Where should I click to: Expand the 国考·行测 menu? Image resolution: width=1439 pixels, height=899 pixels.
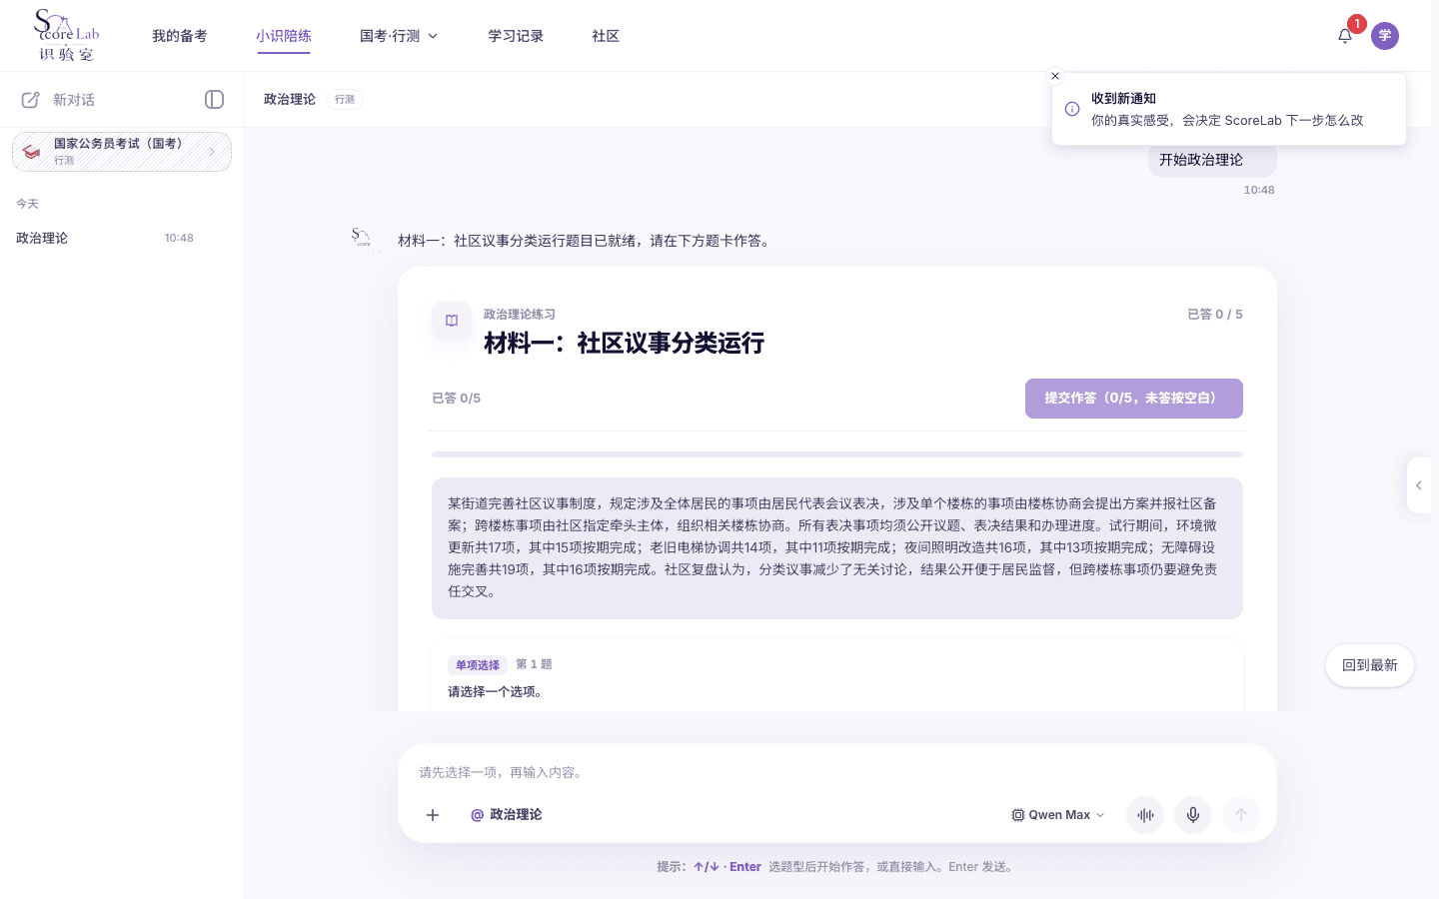399,36
